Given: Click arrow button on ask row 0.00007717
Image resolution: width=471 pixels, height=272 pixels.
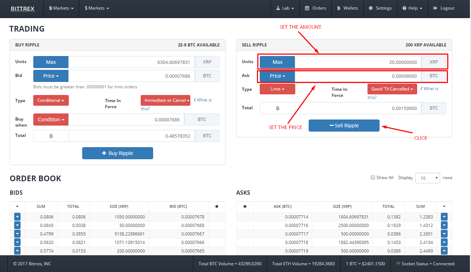Looking at the screenshot, I should (444, 234).
